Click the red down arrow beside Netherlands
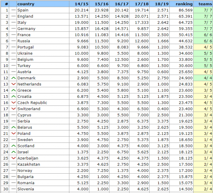 pos(13,84)
